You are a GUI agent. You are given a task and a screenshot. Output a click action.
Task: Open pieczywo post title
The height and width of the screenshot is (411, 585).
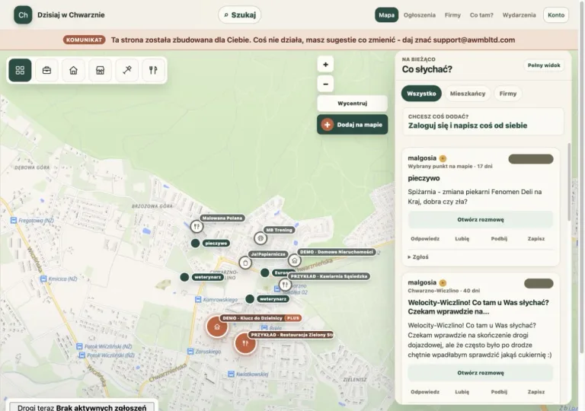coord(424,178)
